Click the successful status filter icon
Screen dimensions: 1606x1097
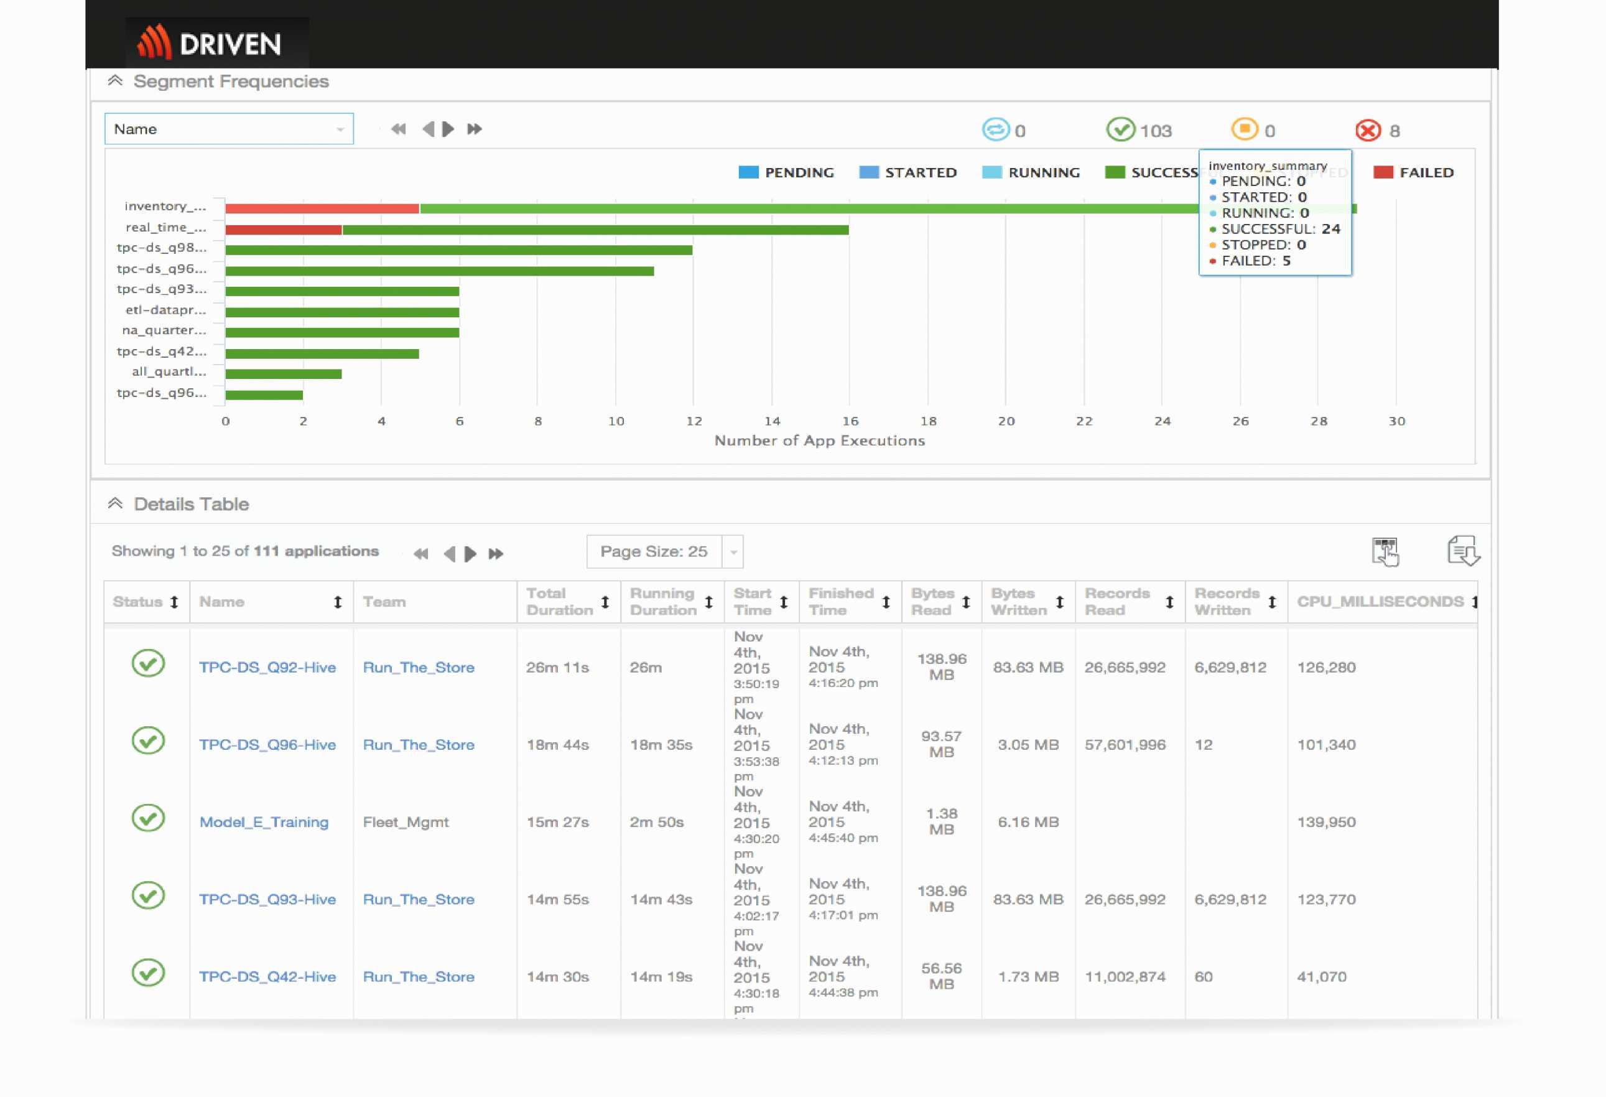1120,129
